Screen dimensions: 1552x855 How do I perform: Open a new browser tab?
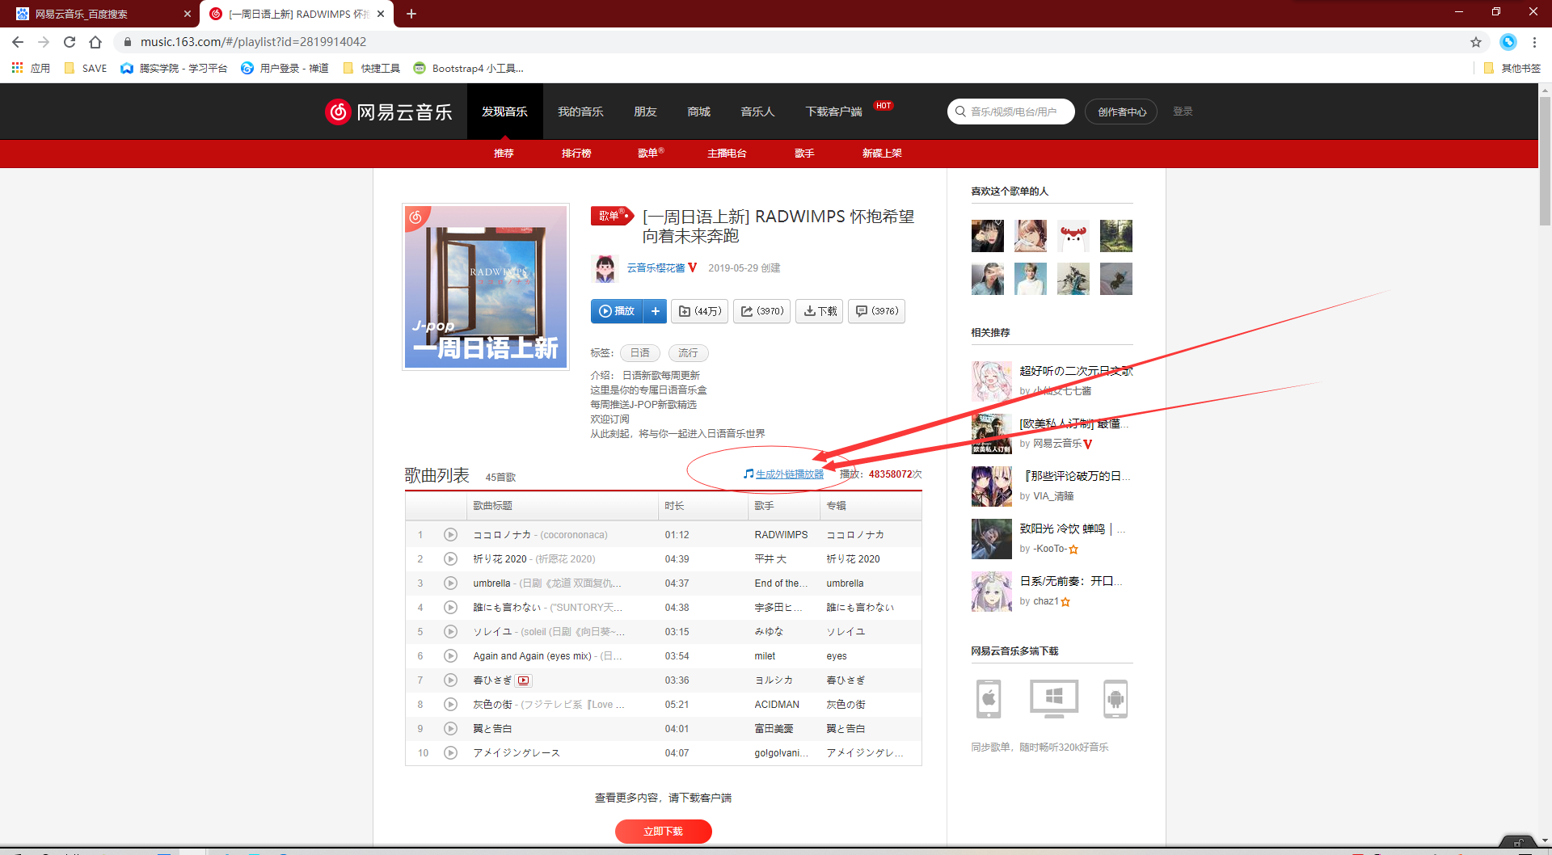click(x=411, y=14)
